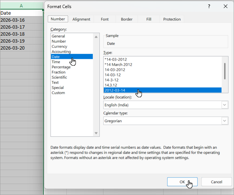
Task: Select type 14-03-2012 without asterisk
Action: tap(162, 70)
